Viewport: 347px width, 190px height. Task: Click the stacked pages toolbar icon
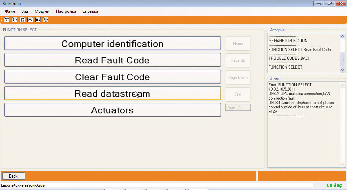[46, 20]
